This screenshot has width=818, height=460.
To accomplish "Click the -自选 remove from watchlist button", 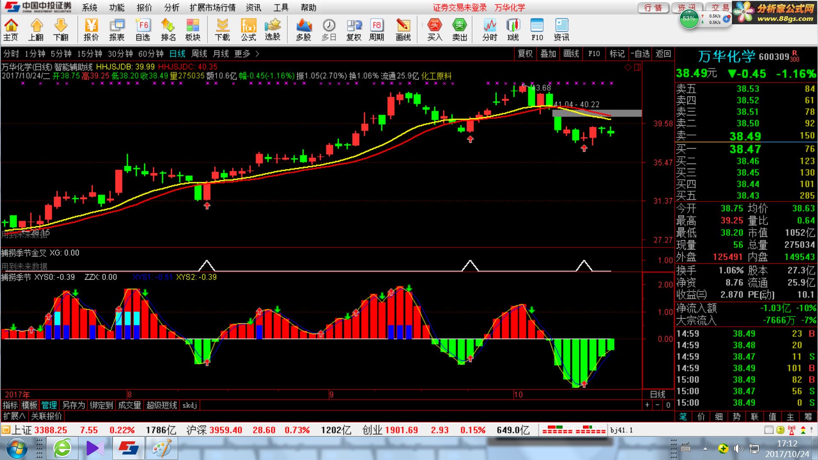I will pos(640,54).
